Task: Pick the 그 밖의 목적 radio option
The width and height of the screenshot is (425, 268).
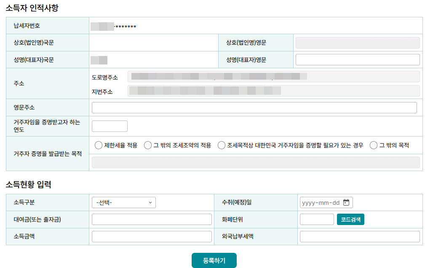Action: 373,145
